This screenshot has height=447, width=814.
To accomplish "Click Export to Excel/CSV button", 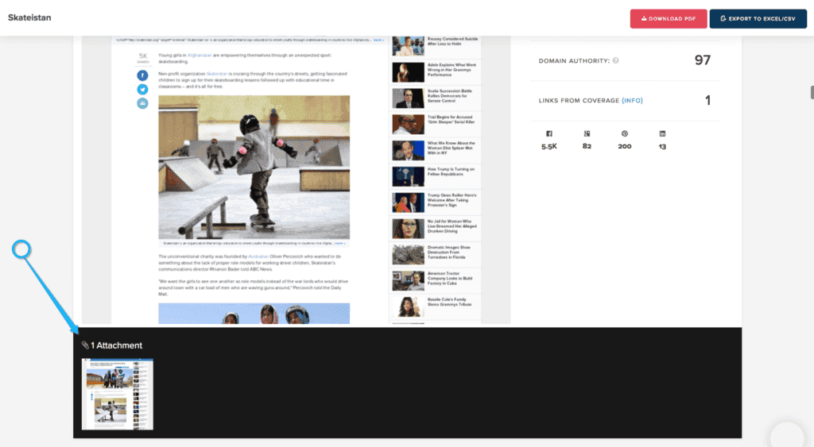I will [758, 19].
